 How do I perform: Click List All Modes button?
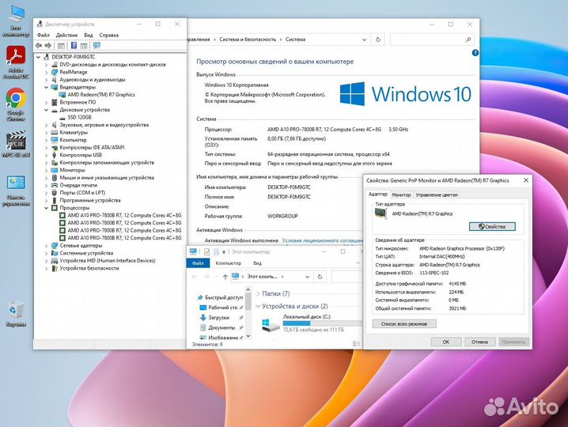pyautogui.click(x=404, y=323)
